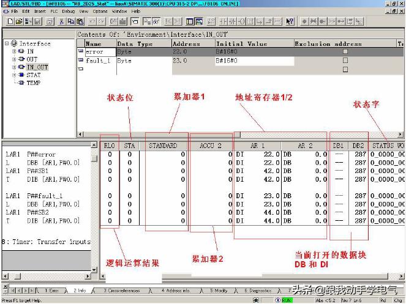Open the Insert menu
This screenshot has width=406, height=304.
pyautogui.click(x=40, y=12)
